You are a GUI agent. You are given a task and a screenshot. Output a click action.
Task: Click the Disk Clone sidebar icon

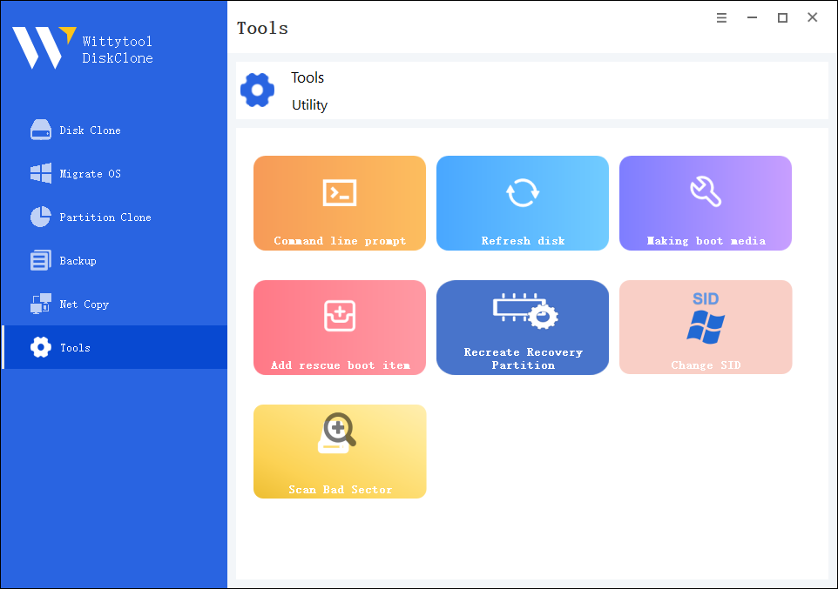click(41, 131)
